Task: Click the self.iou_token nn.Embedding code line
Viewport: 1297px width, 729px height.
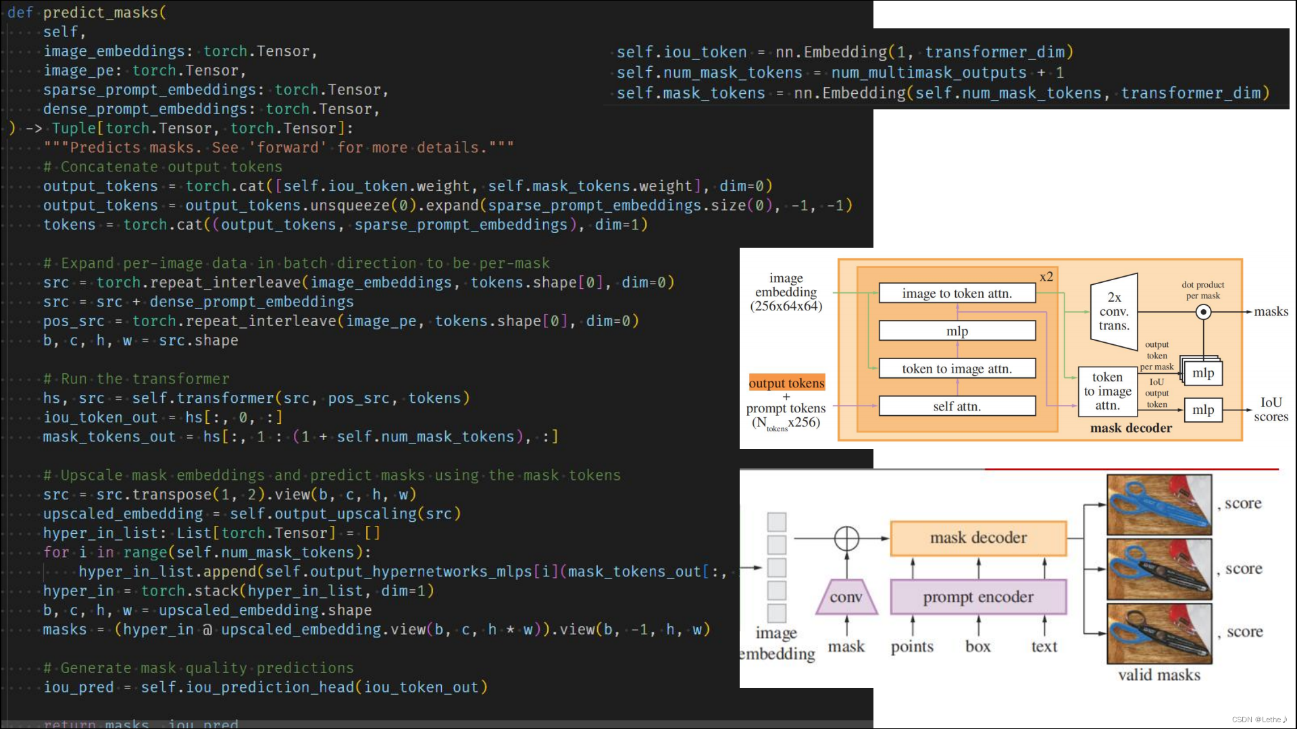Action: 844,52
